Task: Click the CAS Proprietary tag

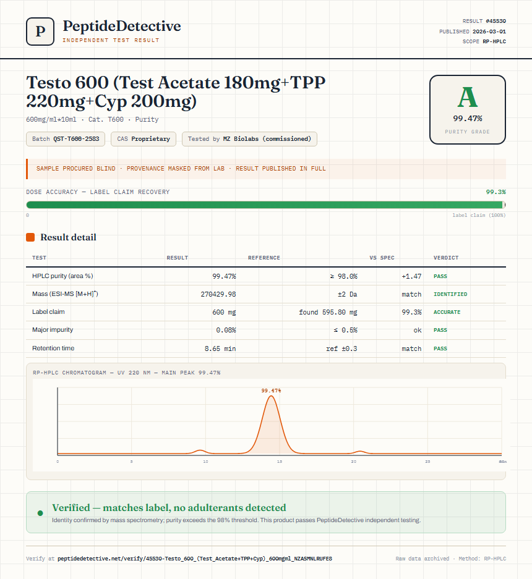Action: pos(144,139)
